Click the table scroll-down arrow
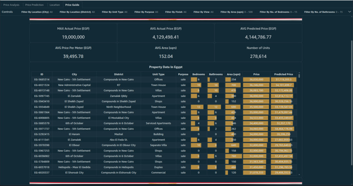 [299, 175]
